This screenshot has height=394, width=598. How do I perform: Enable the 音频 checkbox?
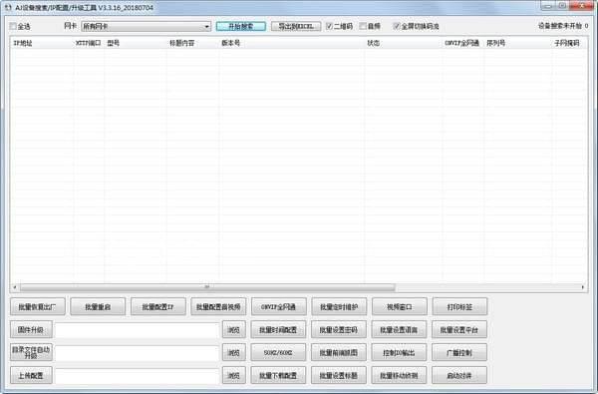(363, 26)
